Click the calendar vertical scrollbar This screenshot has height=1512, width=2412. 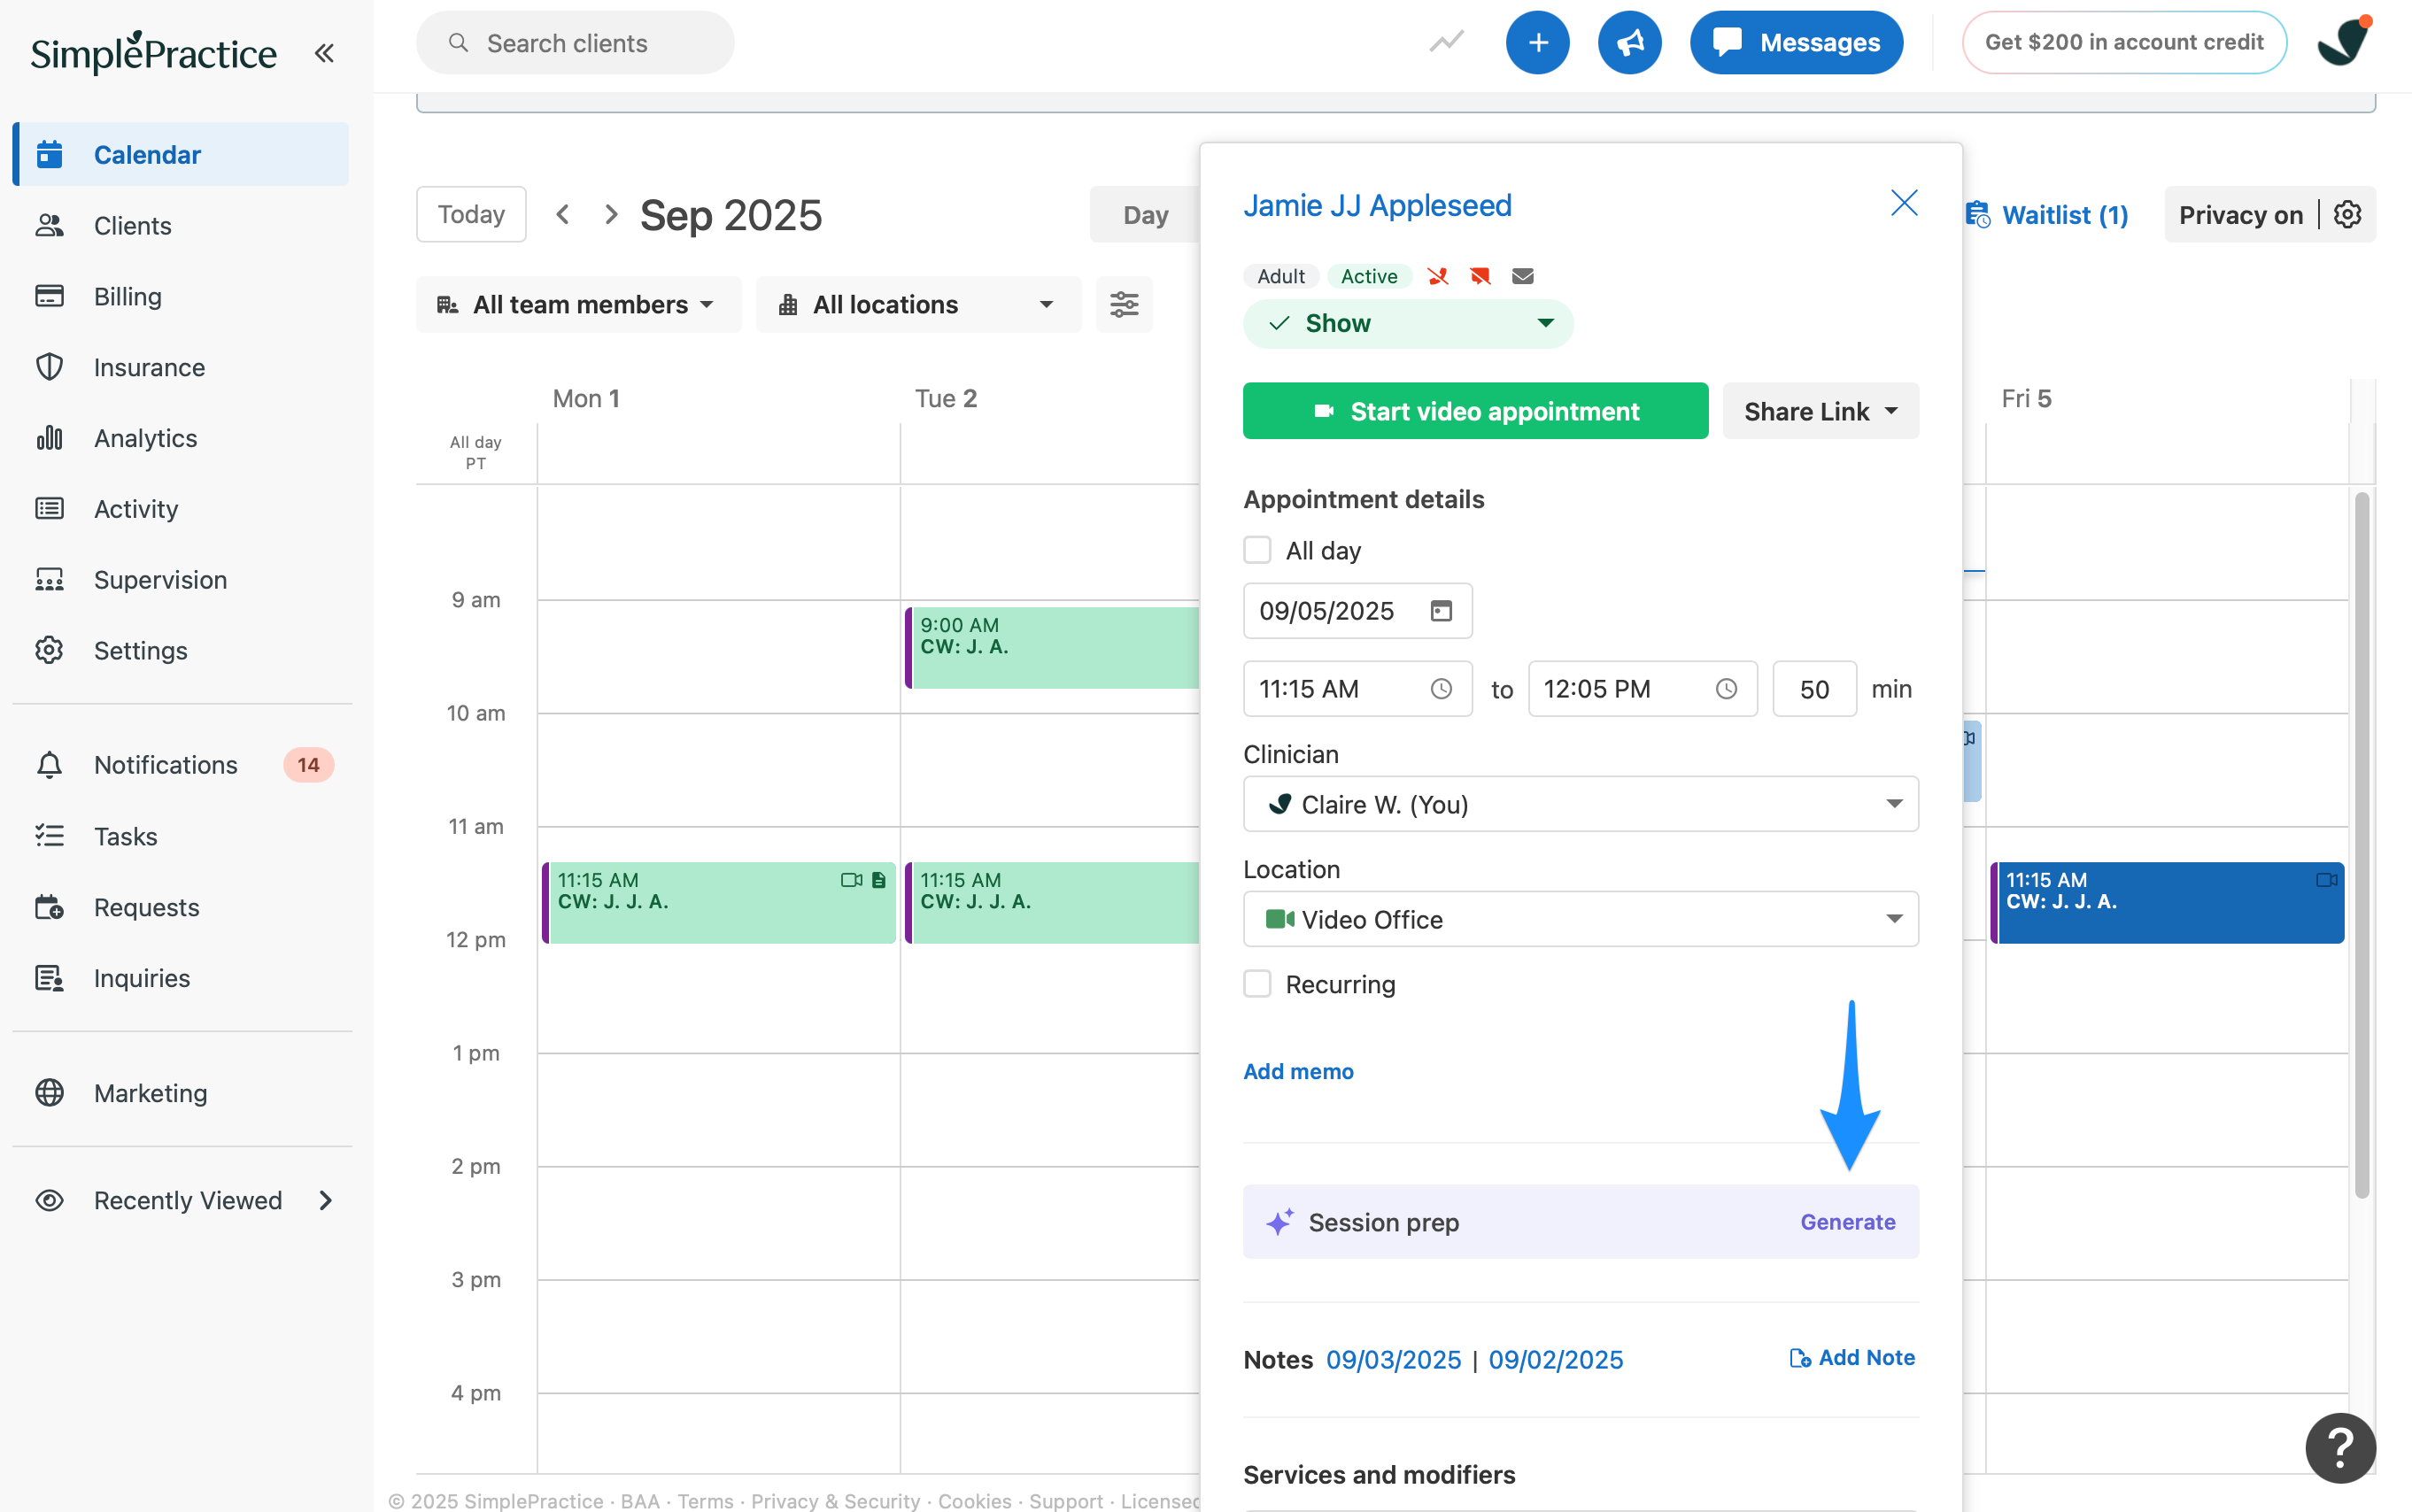[x=2362, y=845]
